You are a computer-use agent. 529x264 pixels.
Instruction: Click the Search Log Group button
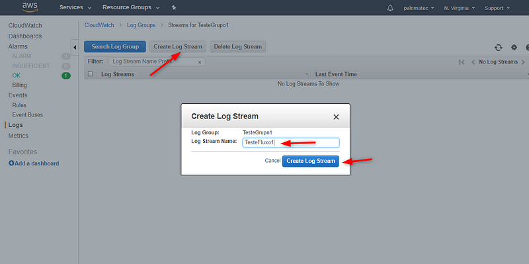pyautogui.click(x=115, y=47)
